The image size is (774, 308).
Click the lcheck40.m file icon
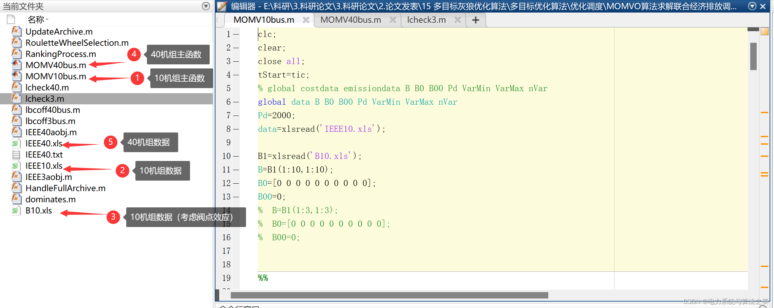point(17,87)
